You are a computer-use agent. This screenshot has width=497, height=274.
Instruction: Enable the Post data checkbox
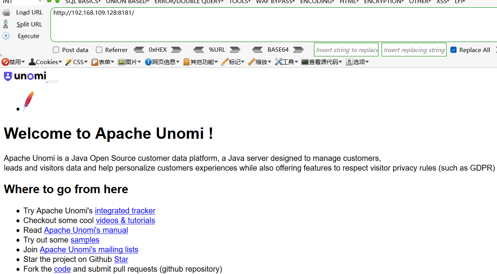(x=56, y=50)
